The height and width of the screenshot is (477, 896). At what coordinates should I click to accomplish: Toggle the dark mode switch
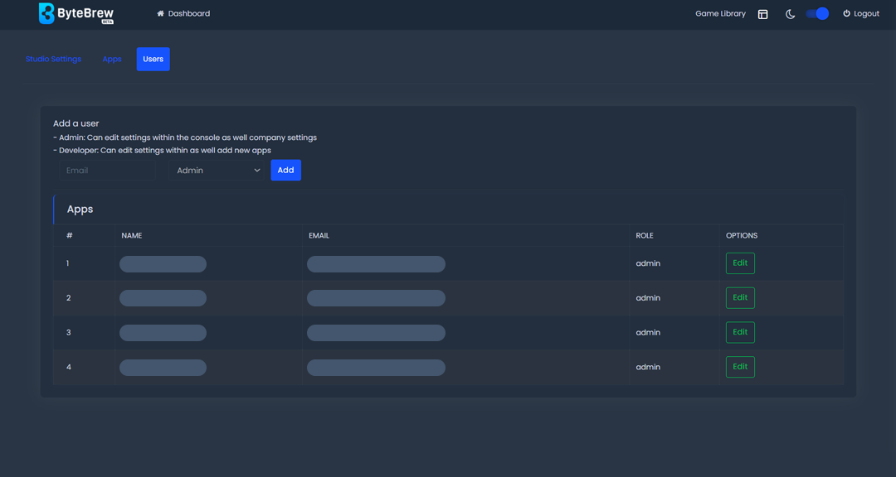click(817, 14)
